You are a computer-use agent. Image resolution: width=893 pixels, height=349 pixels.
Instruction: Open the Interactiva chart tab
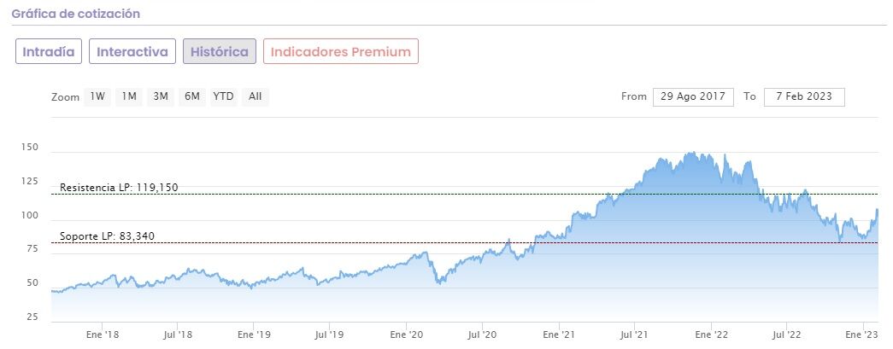(132, 51)
